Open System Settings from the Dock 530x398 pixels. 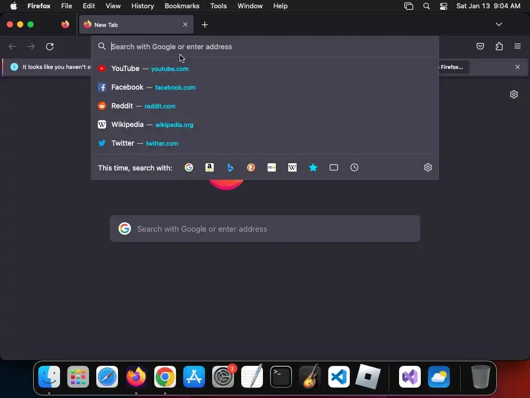223,377
